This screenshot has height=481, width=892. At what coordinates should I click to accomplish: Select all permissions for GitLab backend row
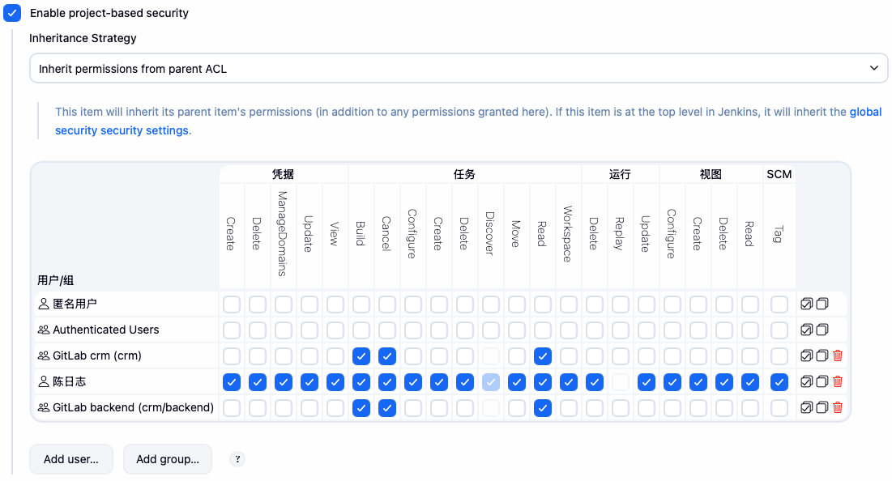[807, 408]
